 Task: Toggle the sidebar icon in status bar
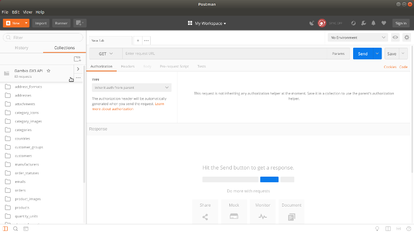coord(6,229)
